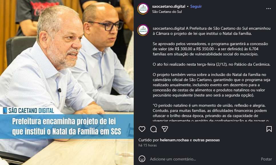Like the post with the heart icon
This screenshot has width=276, height=165.
click(142, 129)
